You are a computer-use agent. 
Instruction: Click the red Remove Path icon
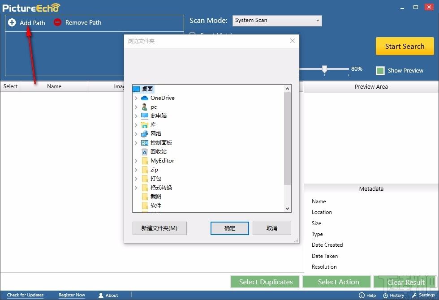point(57,22)
